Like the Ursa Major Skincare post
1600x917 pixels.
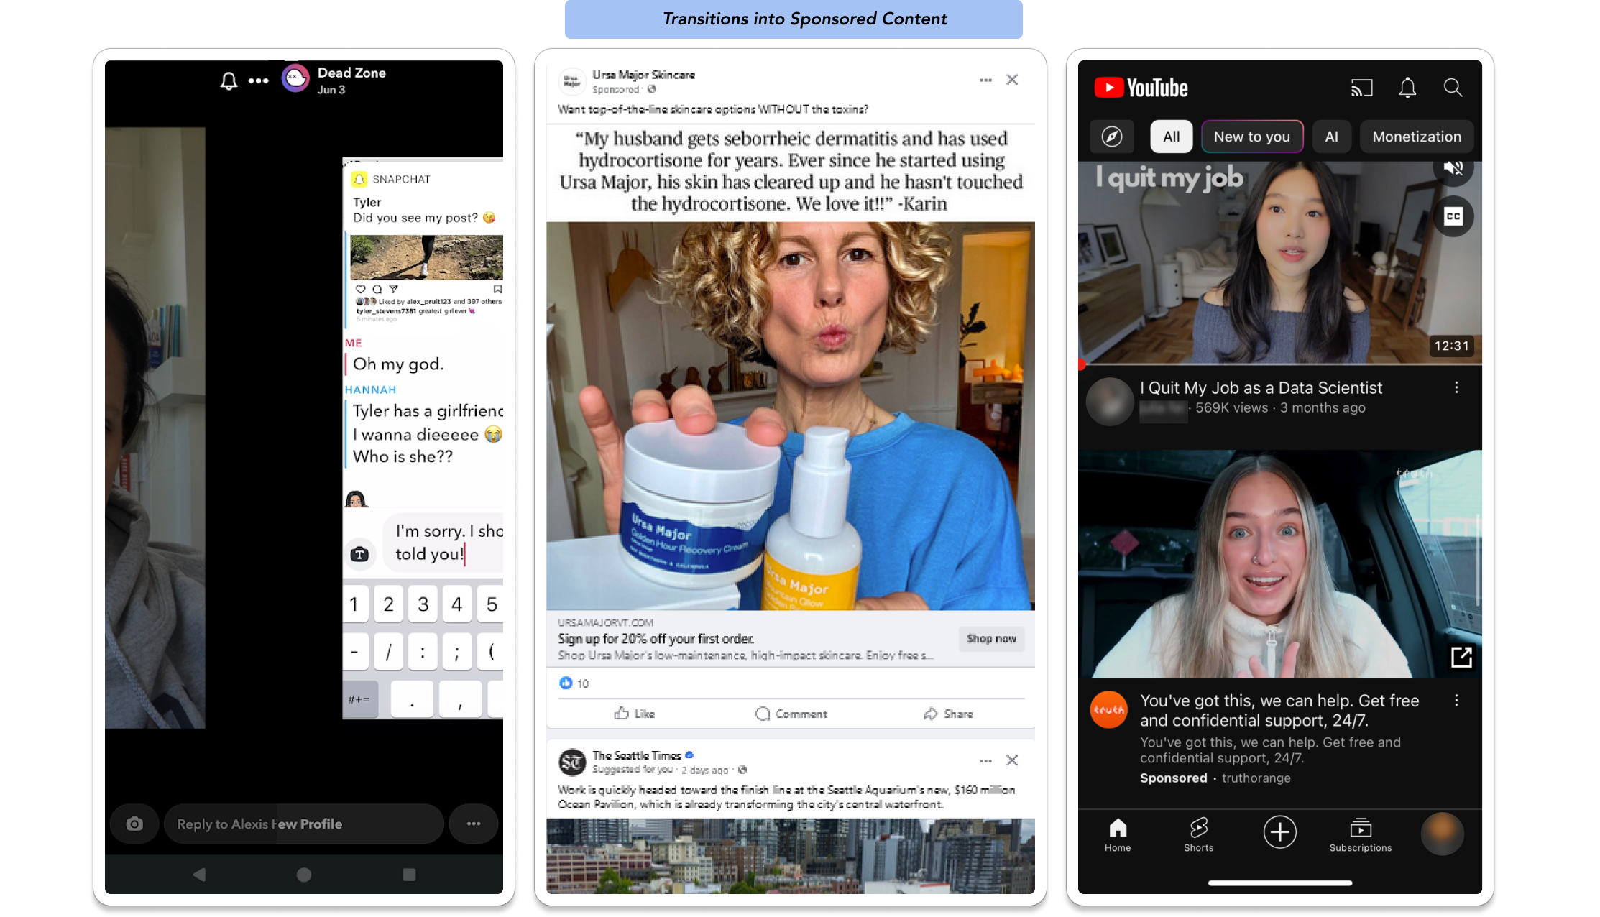(x=635, y=714)
